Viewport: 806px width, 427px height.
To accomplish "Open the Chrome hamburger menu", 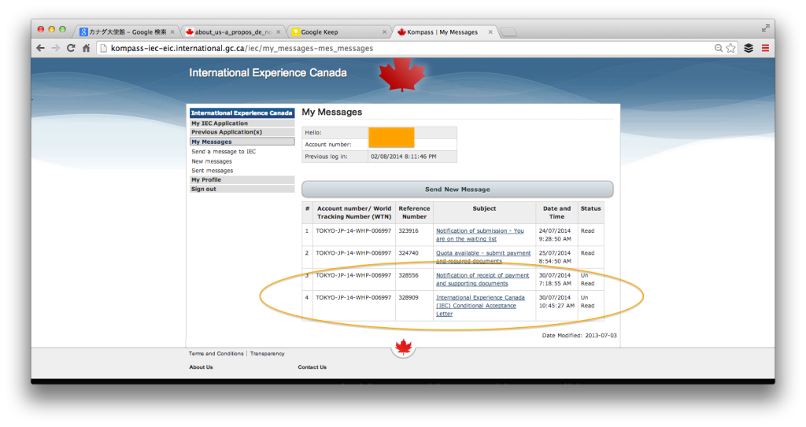I will [765, 48].
